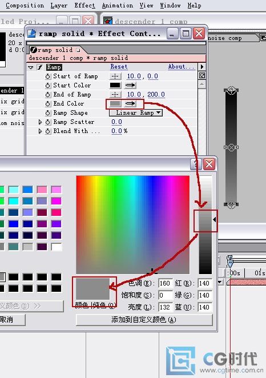Viewport: 266px width, 378px height.
Task: Toggle stopwatch for Ramp Scatter
Action: [48, 122]
